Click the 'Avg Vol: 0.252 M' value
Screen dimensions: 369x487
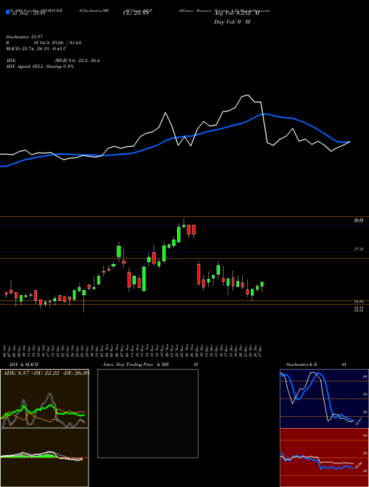[x=236, y=13]
